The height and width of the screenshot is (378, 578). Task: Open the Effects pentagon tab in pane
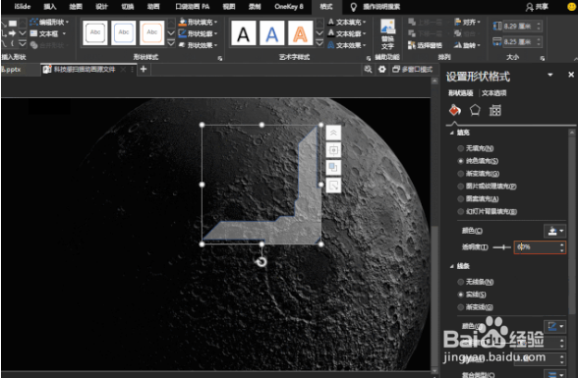point(475,110)
